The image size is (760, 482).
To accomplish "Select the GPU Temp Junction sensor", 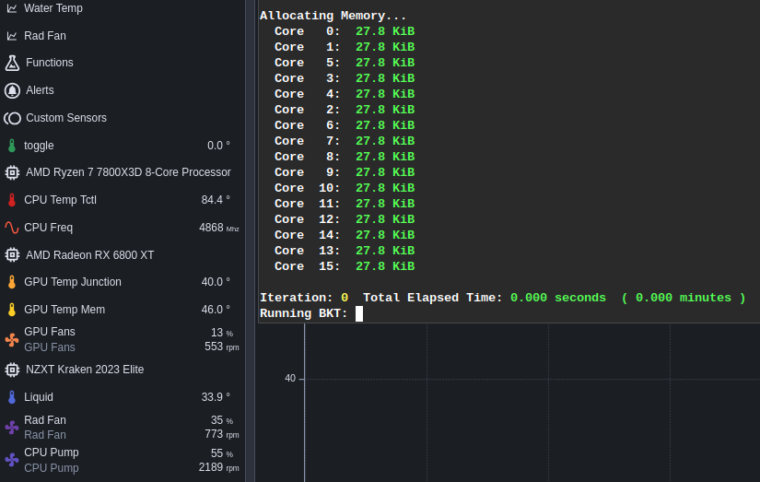I will pyautogui.click(x=73, y=282).
